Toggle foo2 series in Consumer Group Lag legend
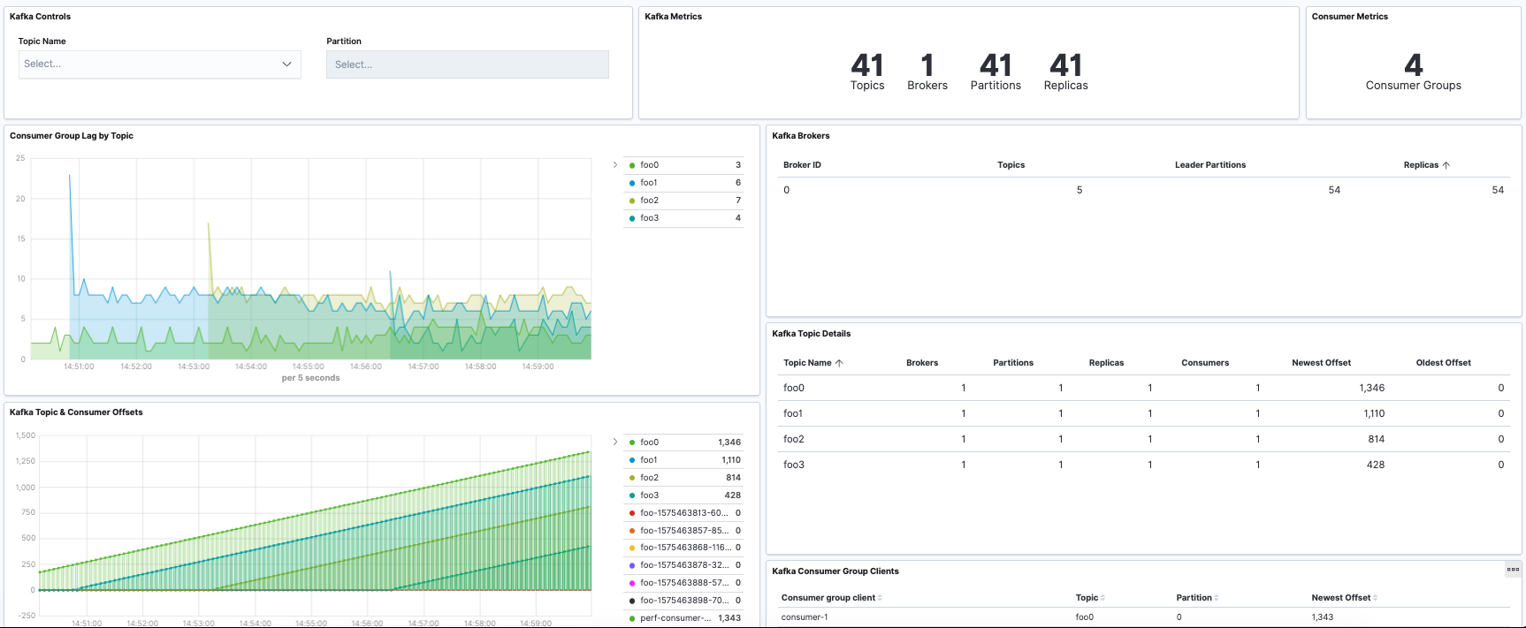The height and width of the screenshot is (628, 1526). coord(649,201)
